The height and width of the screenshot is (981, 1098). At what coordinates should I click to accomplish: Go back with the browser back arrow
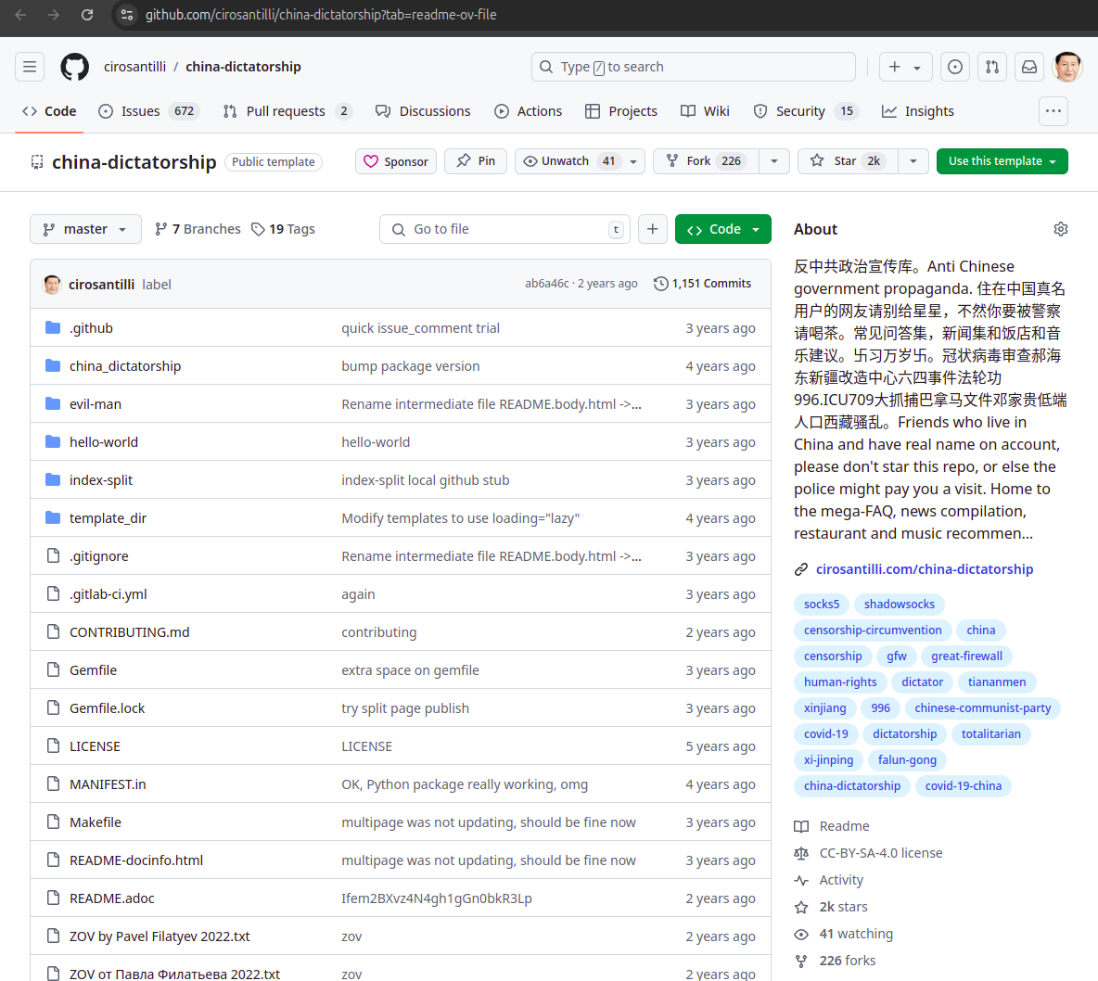(21, 15)
